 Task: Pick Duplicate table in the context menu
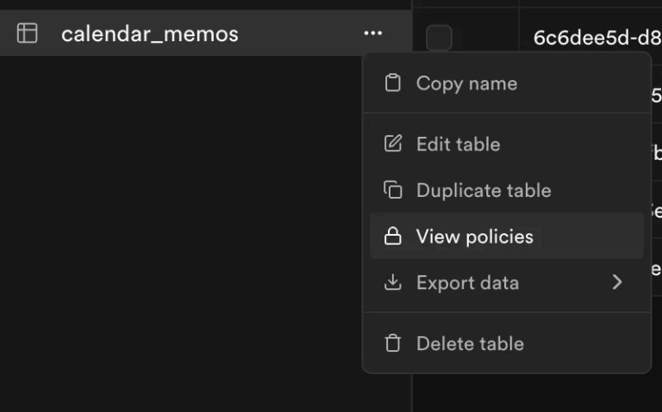click(483, 190)
